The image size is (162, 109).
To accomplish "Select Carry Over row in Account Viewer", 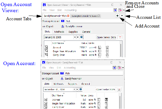I will click(x=82, y=55).
